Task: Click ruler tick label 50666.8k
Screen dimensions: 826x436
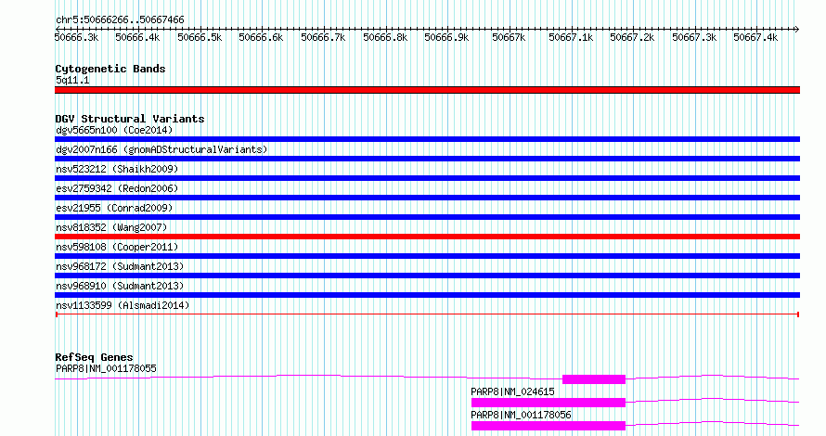Action: [385, 37]
